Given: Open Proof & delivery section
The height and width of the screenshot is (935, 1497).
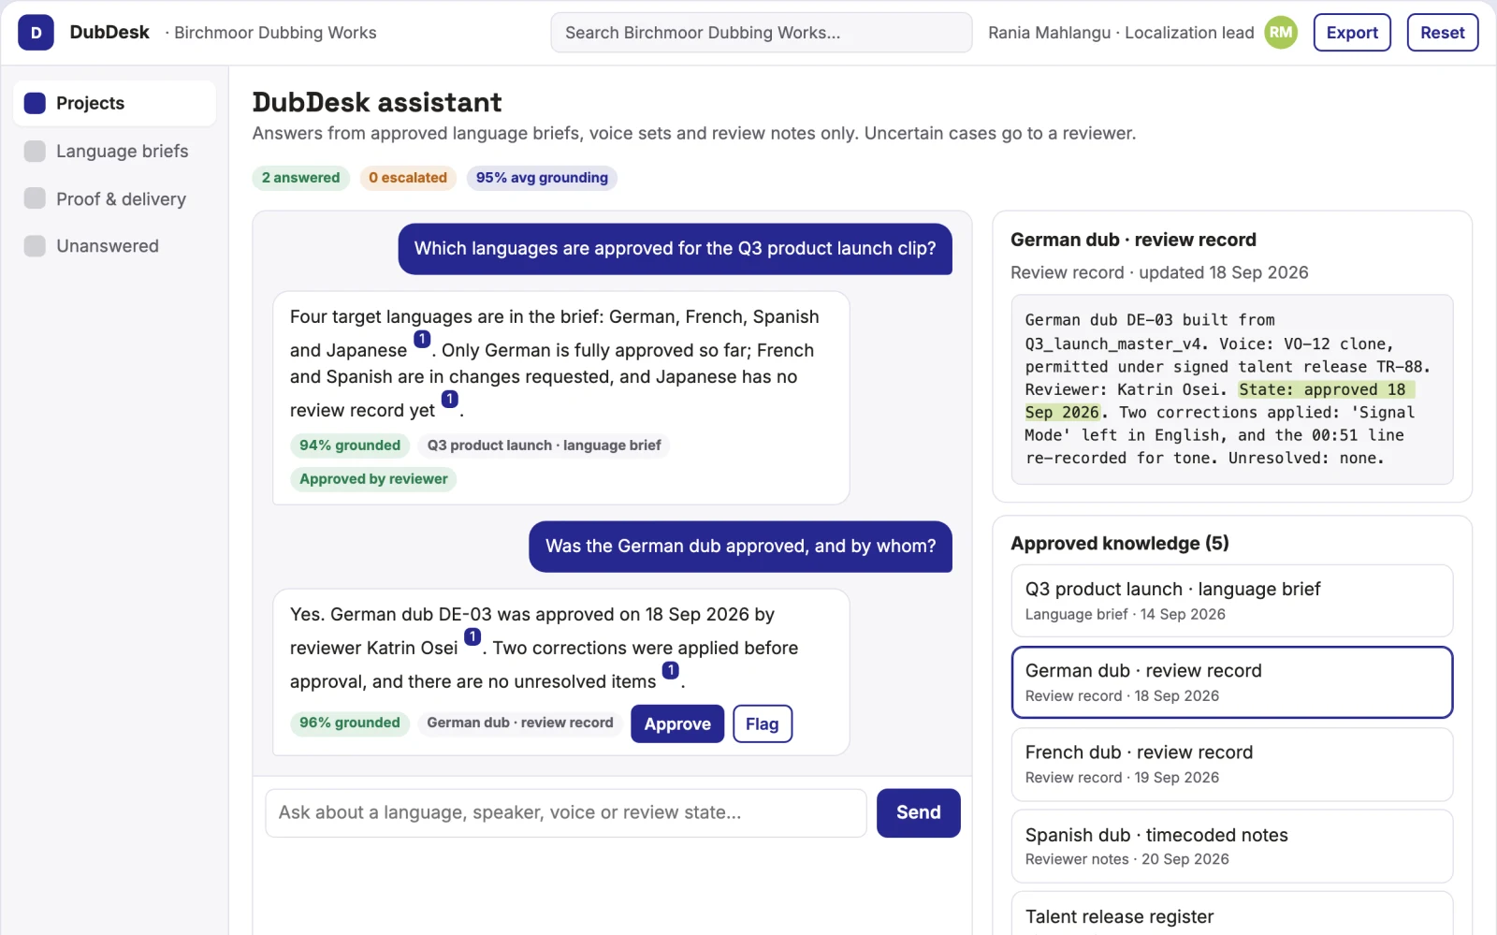Looking at the screenshot, I should tap(114, 198).
